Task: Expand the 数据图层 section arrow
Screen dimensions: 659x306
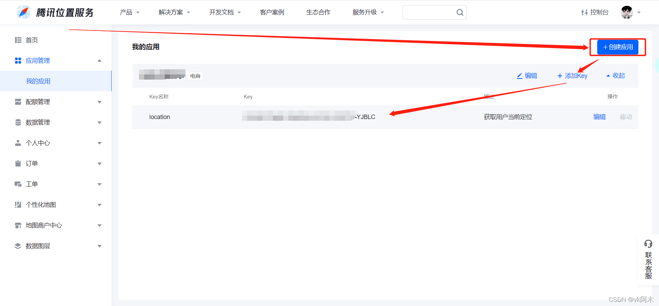Action: 100,246
